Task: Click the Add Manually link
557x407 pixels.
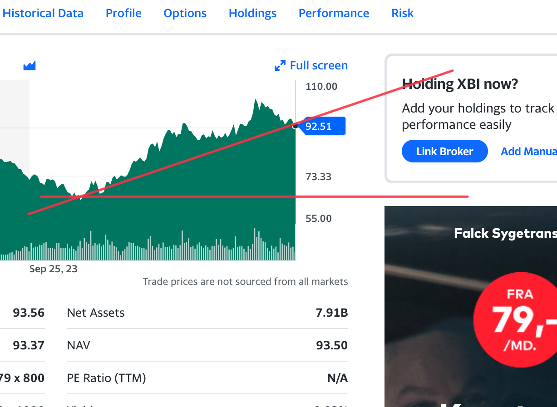Action: tap(529, 152)
